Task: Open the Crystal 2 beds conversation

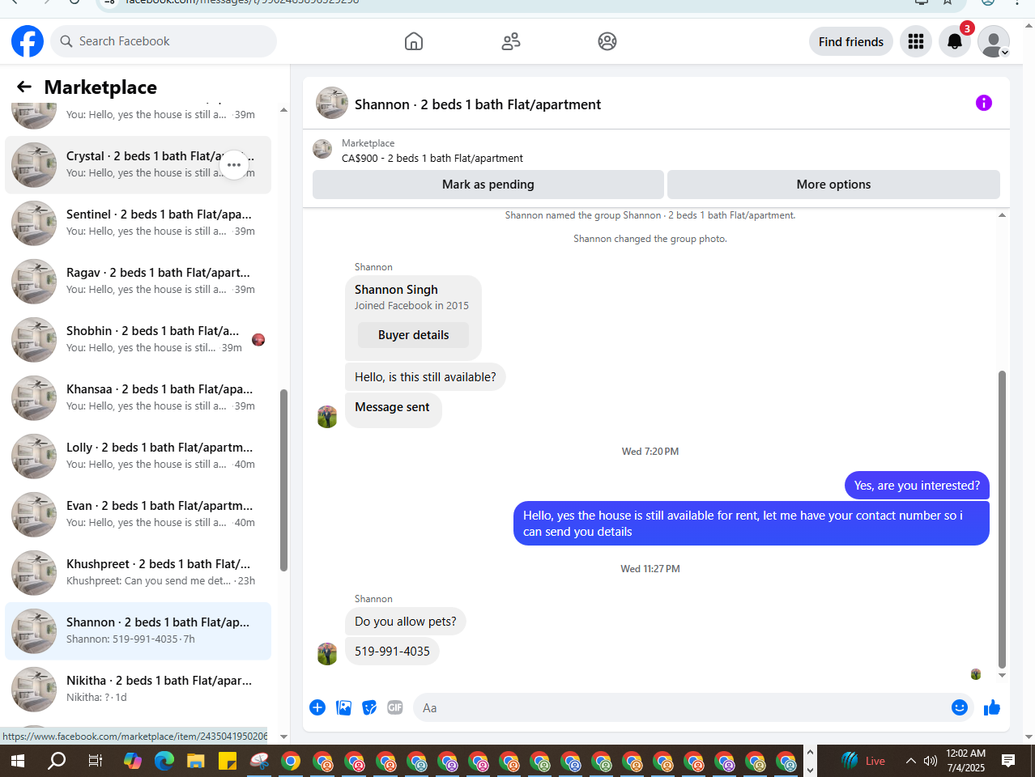Action: tap(138, 164)
